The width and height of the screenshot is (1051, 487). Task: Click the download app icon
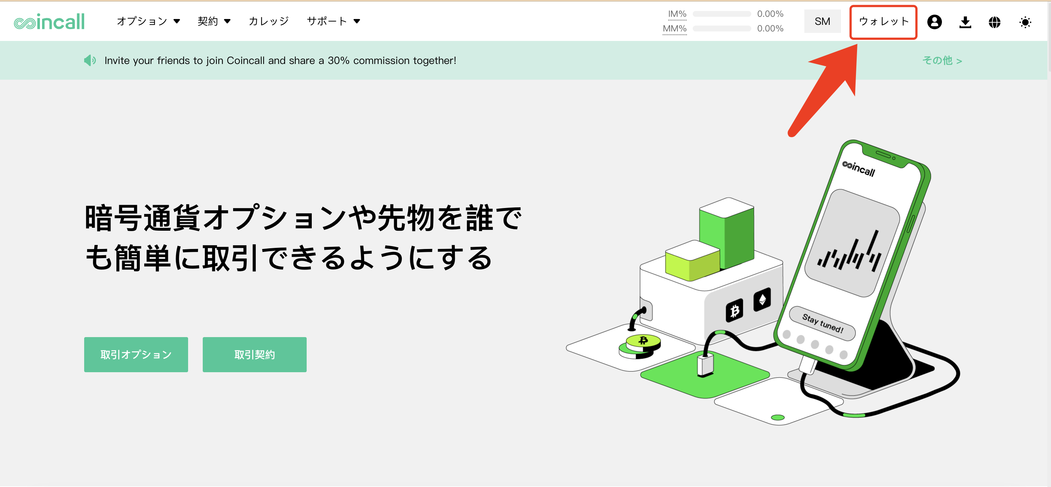click(x=965, y=22)
